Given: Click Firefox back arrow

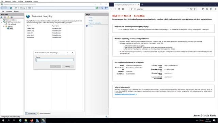Looking at the screenshot, I should 111,9.
